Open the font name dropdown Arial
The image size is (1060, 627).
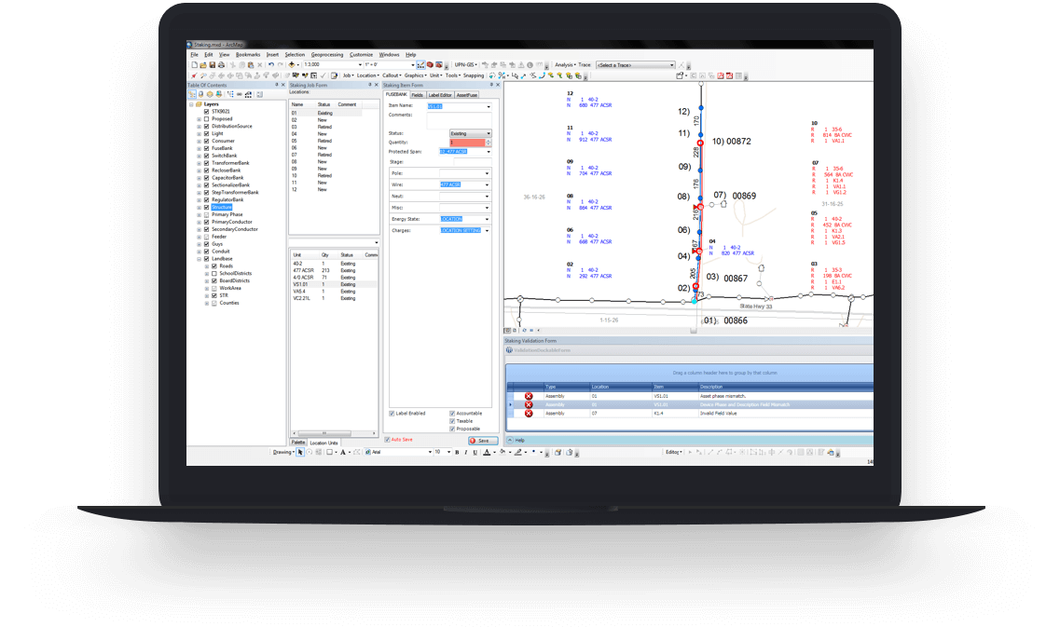pos(430,452)
